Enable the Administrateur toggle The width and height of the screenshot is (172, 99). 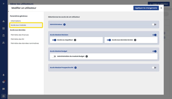pos(154,25)
